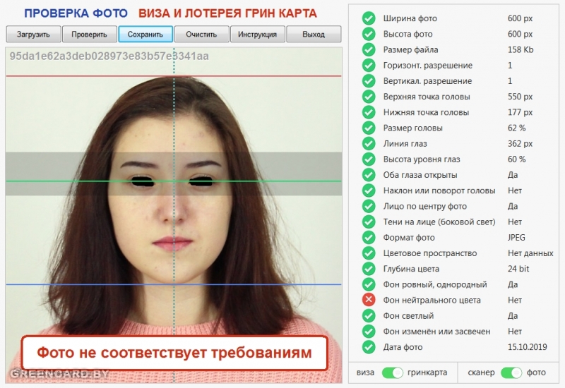Click the Проверить button

[x=90, y=34]
